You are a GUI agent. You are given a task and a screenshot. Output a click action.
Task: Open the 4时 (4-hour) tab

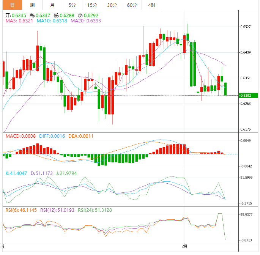(151, 5)
